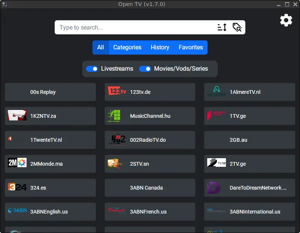Image resolution: width=300 pixels, height=233 pixels.
Task: Toggle the Movies/Vods/Series switch
Action: coord(145,69)
